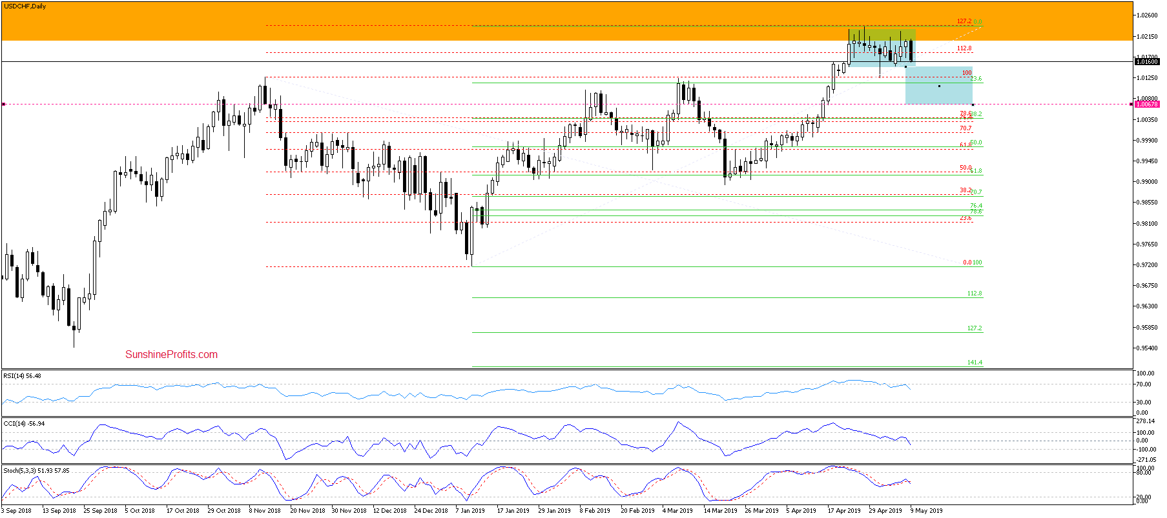The height and width of the screenshot is (518, 1167).
Task: Click the 80.00 level on Stochastic axis
Action: pos(1144,473)
